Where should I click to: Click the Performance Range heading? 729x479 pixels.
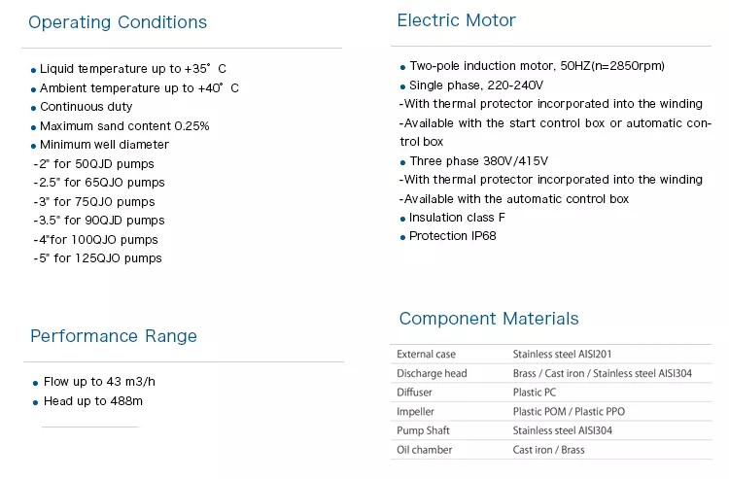114,336
